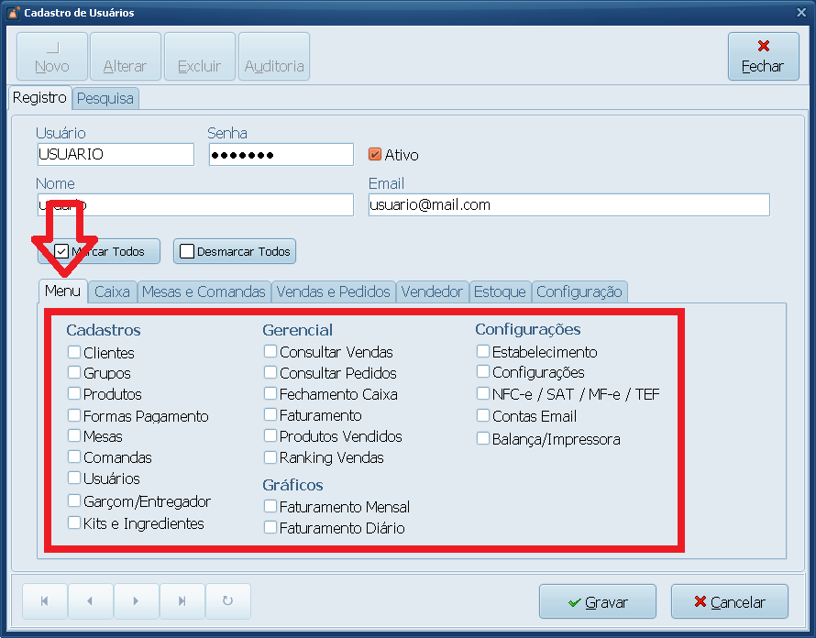Toggle the Ativo checkbox
Viewport: 816px width, 638px height.
click(x=374, y=155)
